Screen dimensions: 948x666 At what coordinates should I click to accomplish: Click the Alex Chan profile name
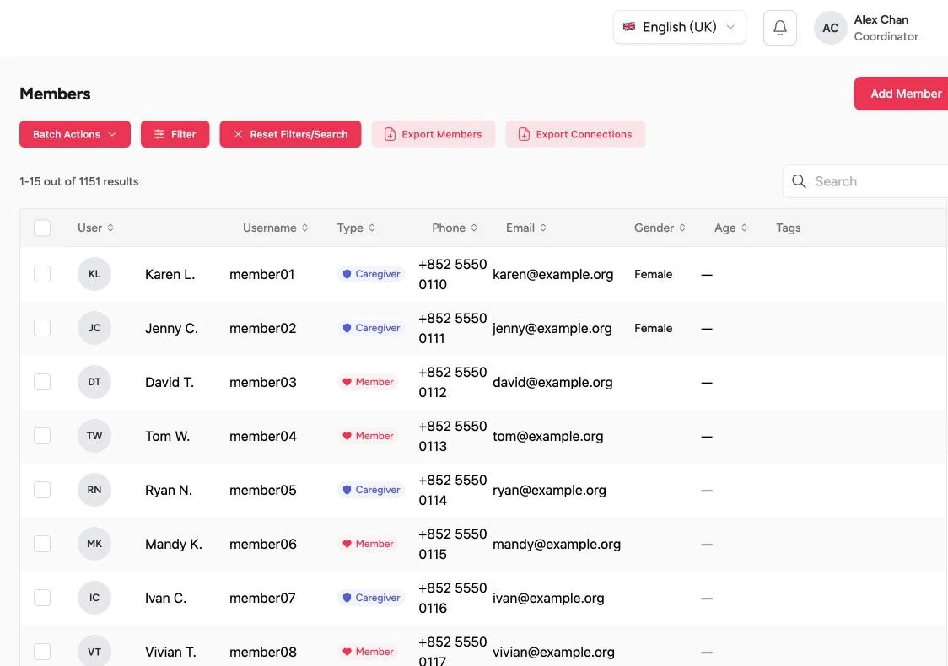click(881, 20)
